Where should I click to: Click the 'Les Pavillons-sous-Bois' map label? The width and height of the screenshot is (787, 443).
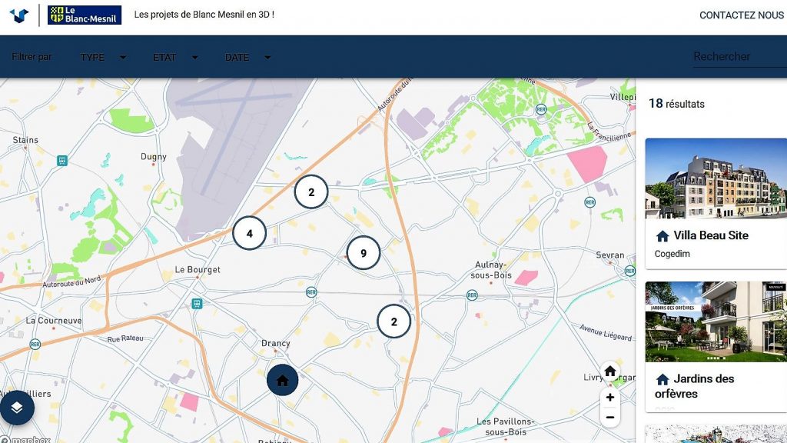506,426
